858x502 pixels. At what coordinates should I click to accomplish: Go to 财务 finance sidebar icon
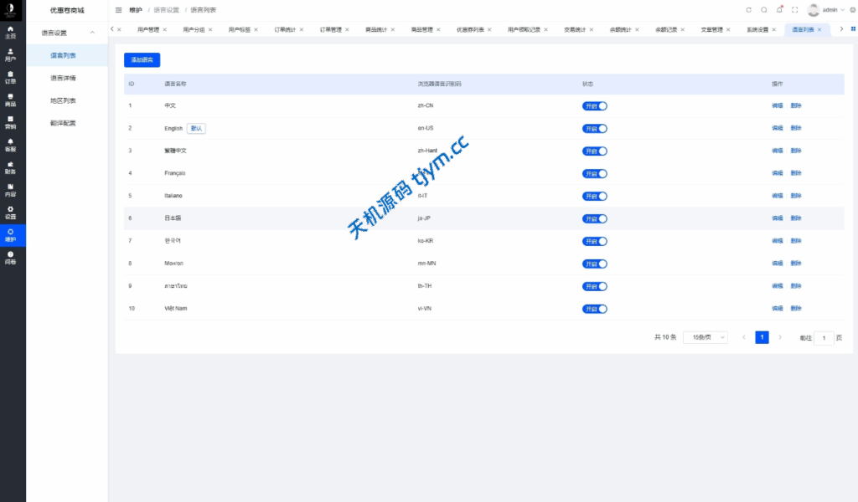pos(10,167)
